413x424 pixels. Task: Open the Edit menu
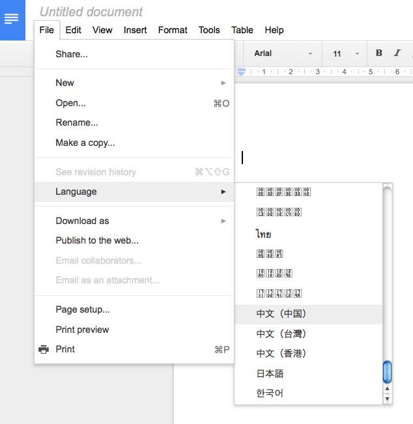(x=74, y=30)
